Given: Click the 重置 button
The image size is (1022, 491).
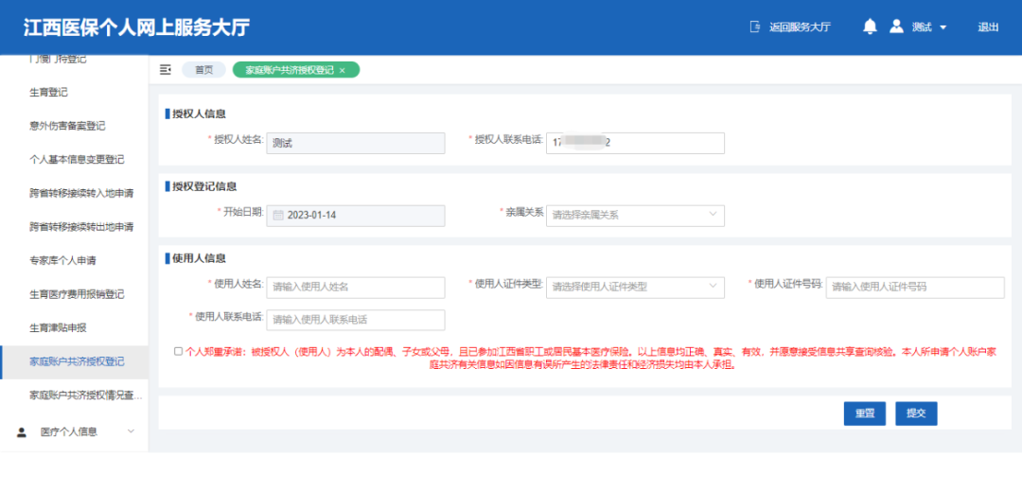Looking at the screenshot, I should pyautogui.click(x=864, y=413).
